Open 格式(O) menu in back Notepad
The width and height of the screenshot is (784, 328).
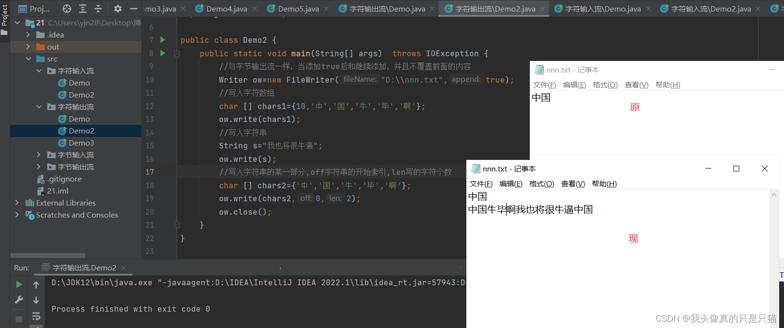605,85
